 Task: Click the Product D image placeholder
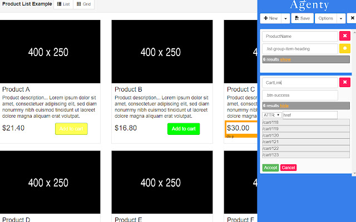pos(50,182)
